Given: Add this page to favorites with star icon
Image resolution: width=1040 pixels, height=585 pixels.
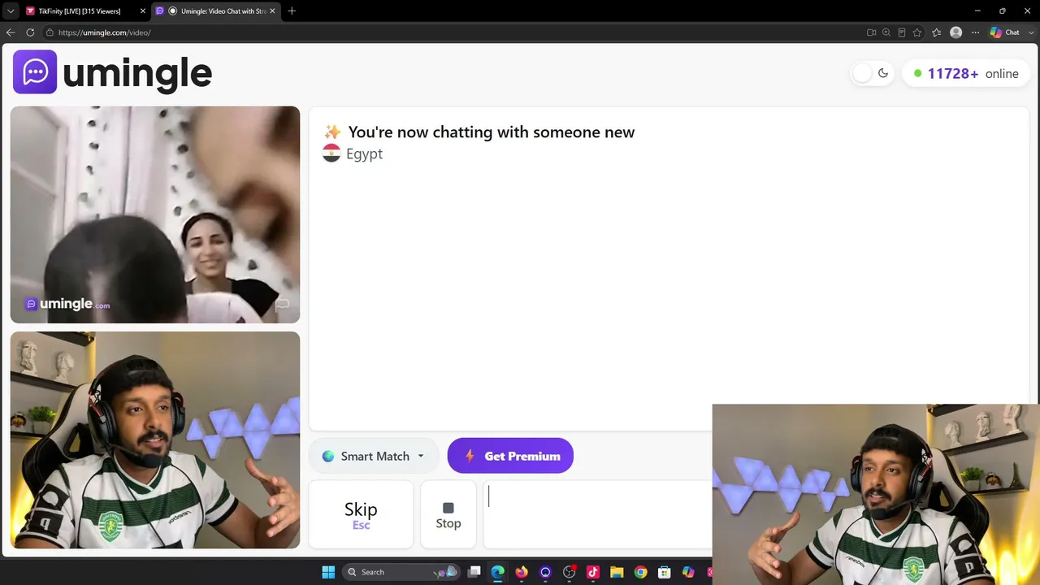Looking at the screenshot, I should click(917, 32).
